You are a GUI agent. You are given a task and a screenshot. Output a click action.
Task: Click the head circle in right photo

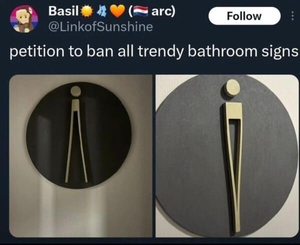(231, 88)
